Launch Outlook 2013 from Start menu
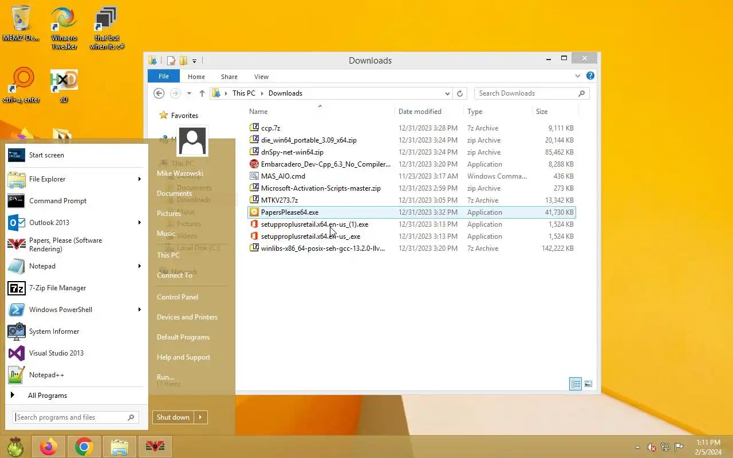The height and width of the screenshot is (458, 733). (x=75, y=223)
